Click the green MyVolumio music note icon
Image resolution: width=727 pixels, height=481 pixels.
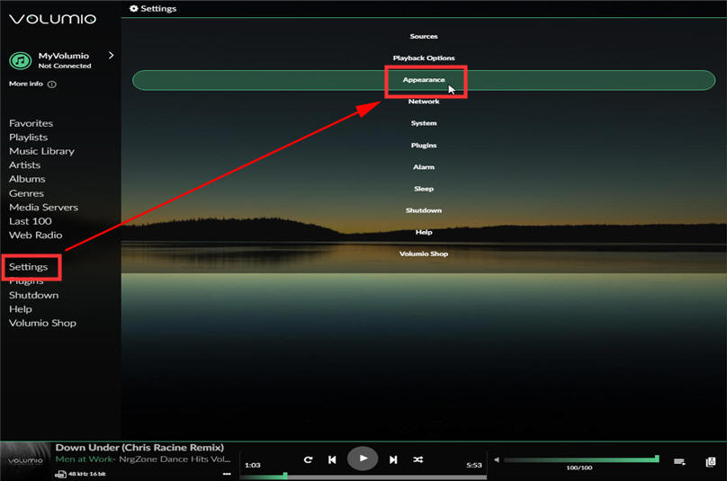click(20, 60)
